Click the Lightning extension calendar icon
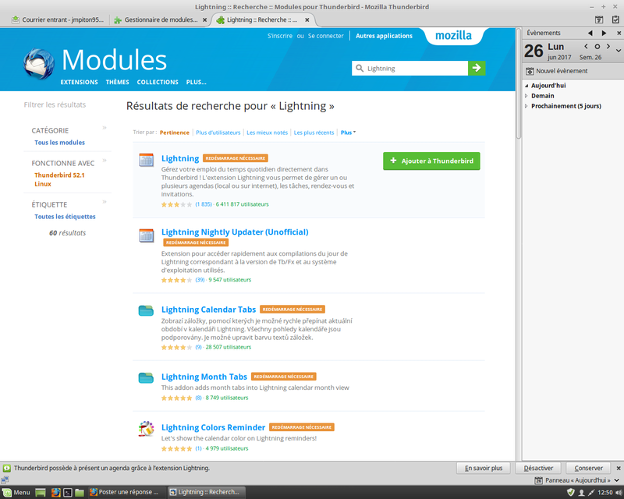The image size is (624, 499). point(146,160)
